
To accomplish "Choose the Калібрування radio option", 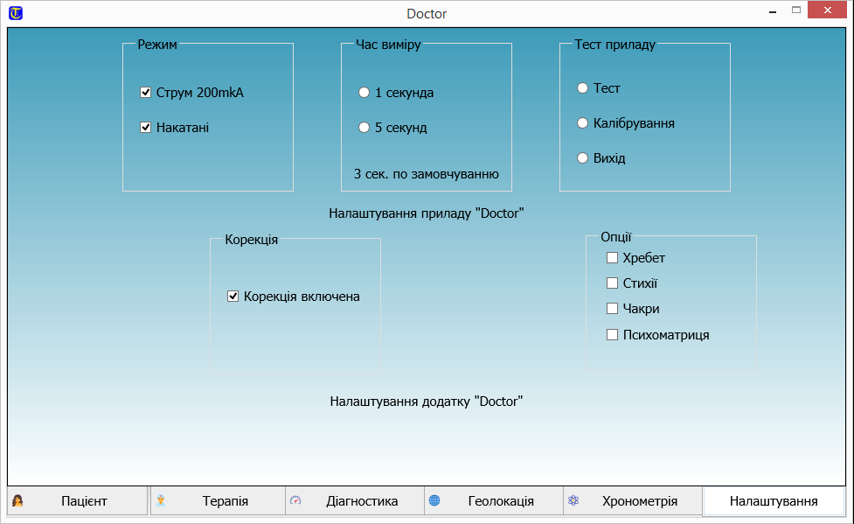I will (583, 123).
